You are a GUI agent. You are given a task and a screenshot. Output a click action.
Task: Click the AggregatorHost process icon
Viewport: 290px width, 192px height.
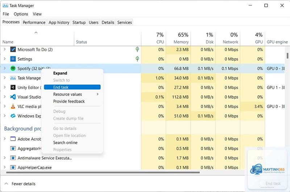[x=13, y=149]
